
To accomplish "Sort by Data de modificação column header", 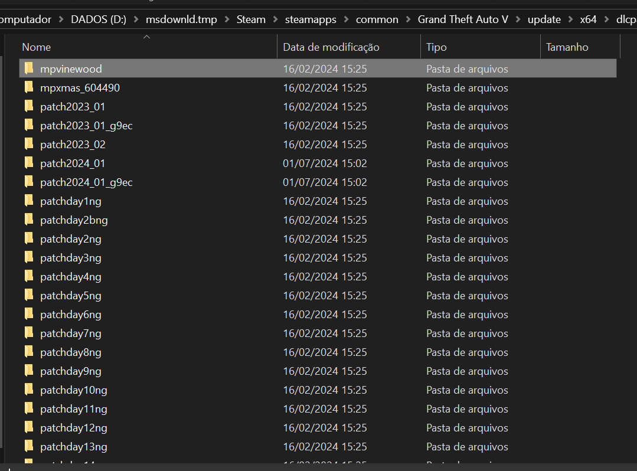I will (x=331, y=47).
